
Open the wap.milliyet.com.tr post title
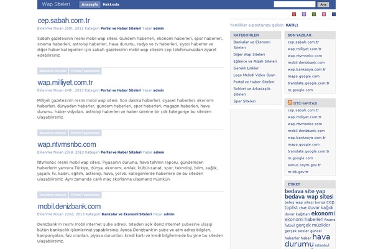65,82
